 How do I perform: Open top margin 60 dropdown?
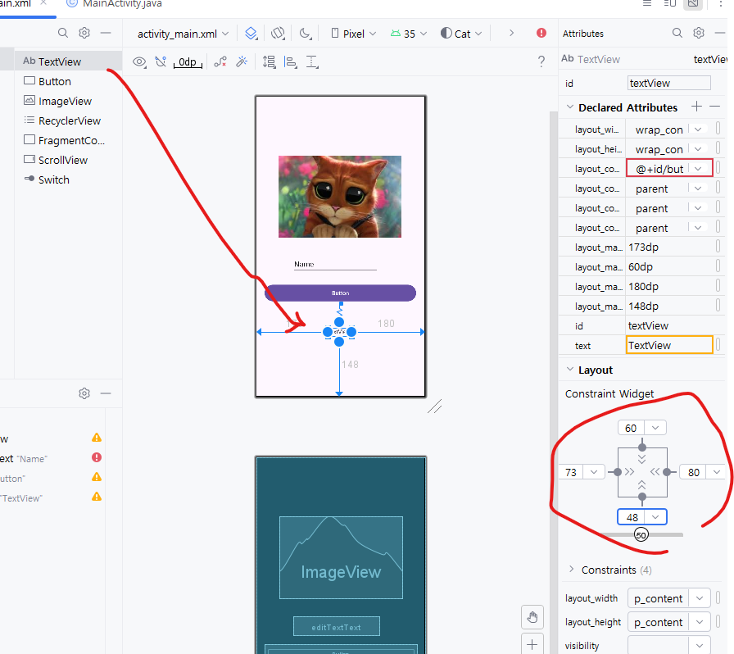(655, 428)
